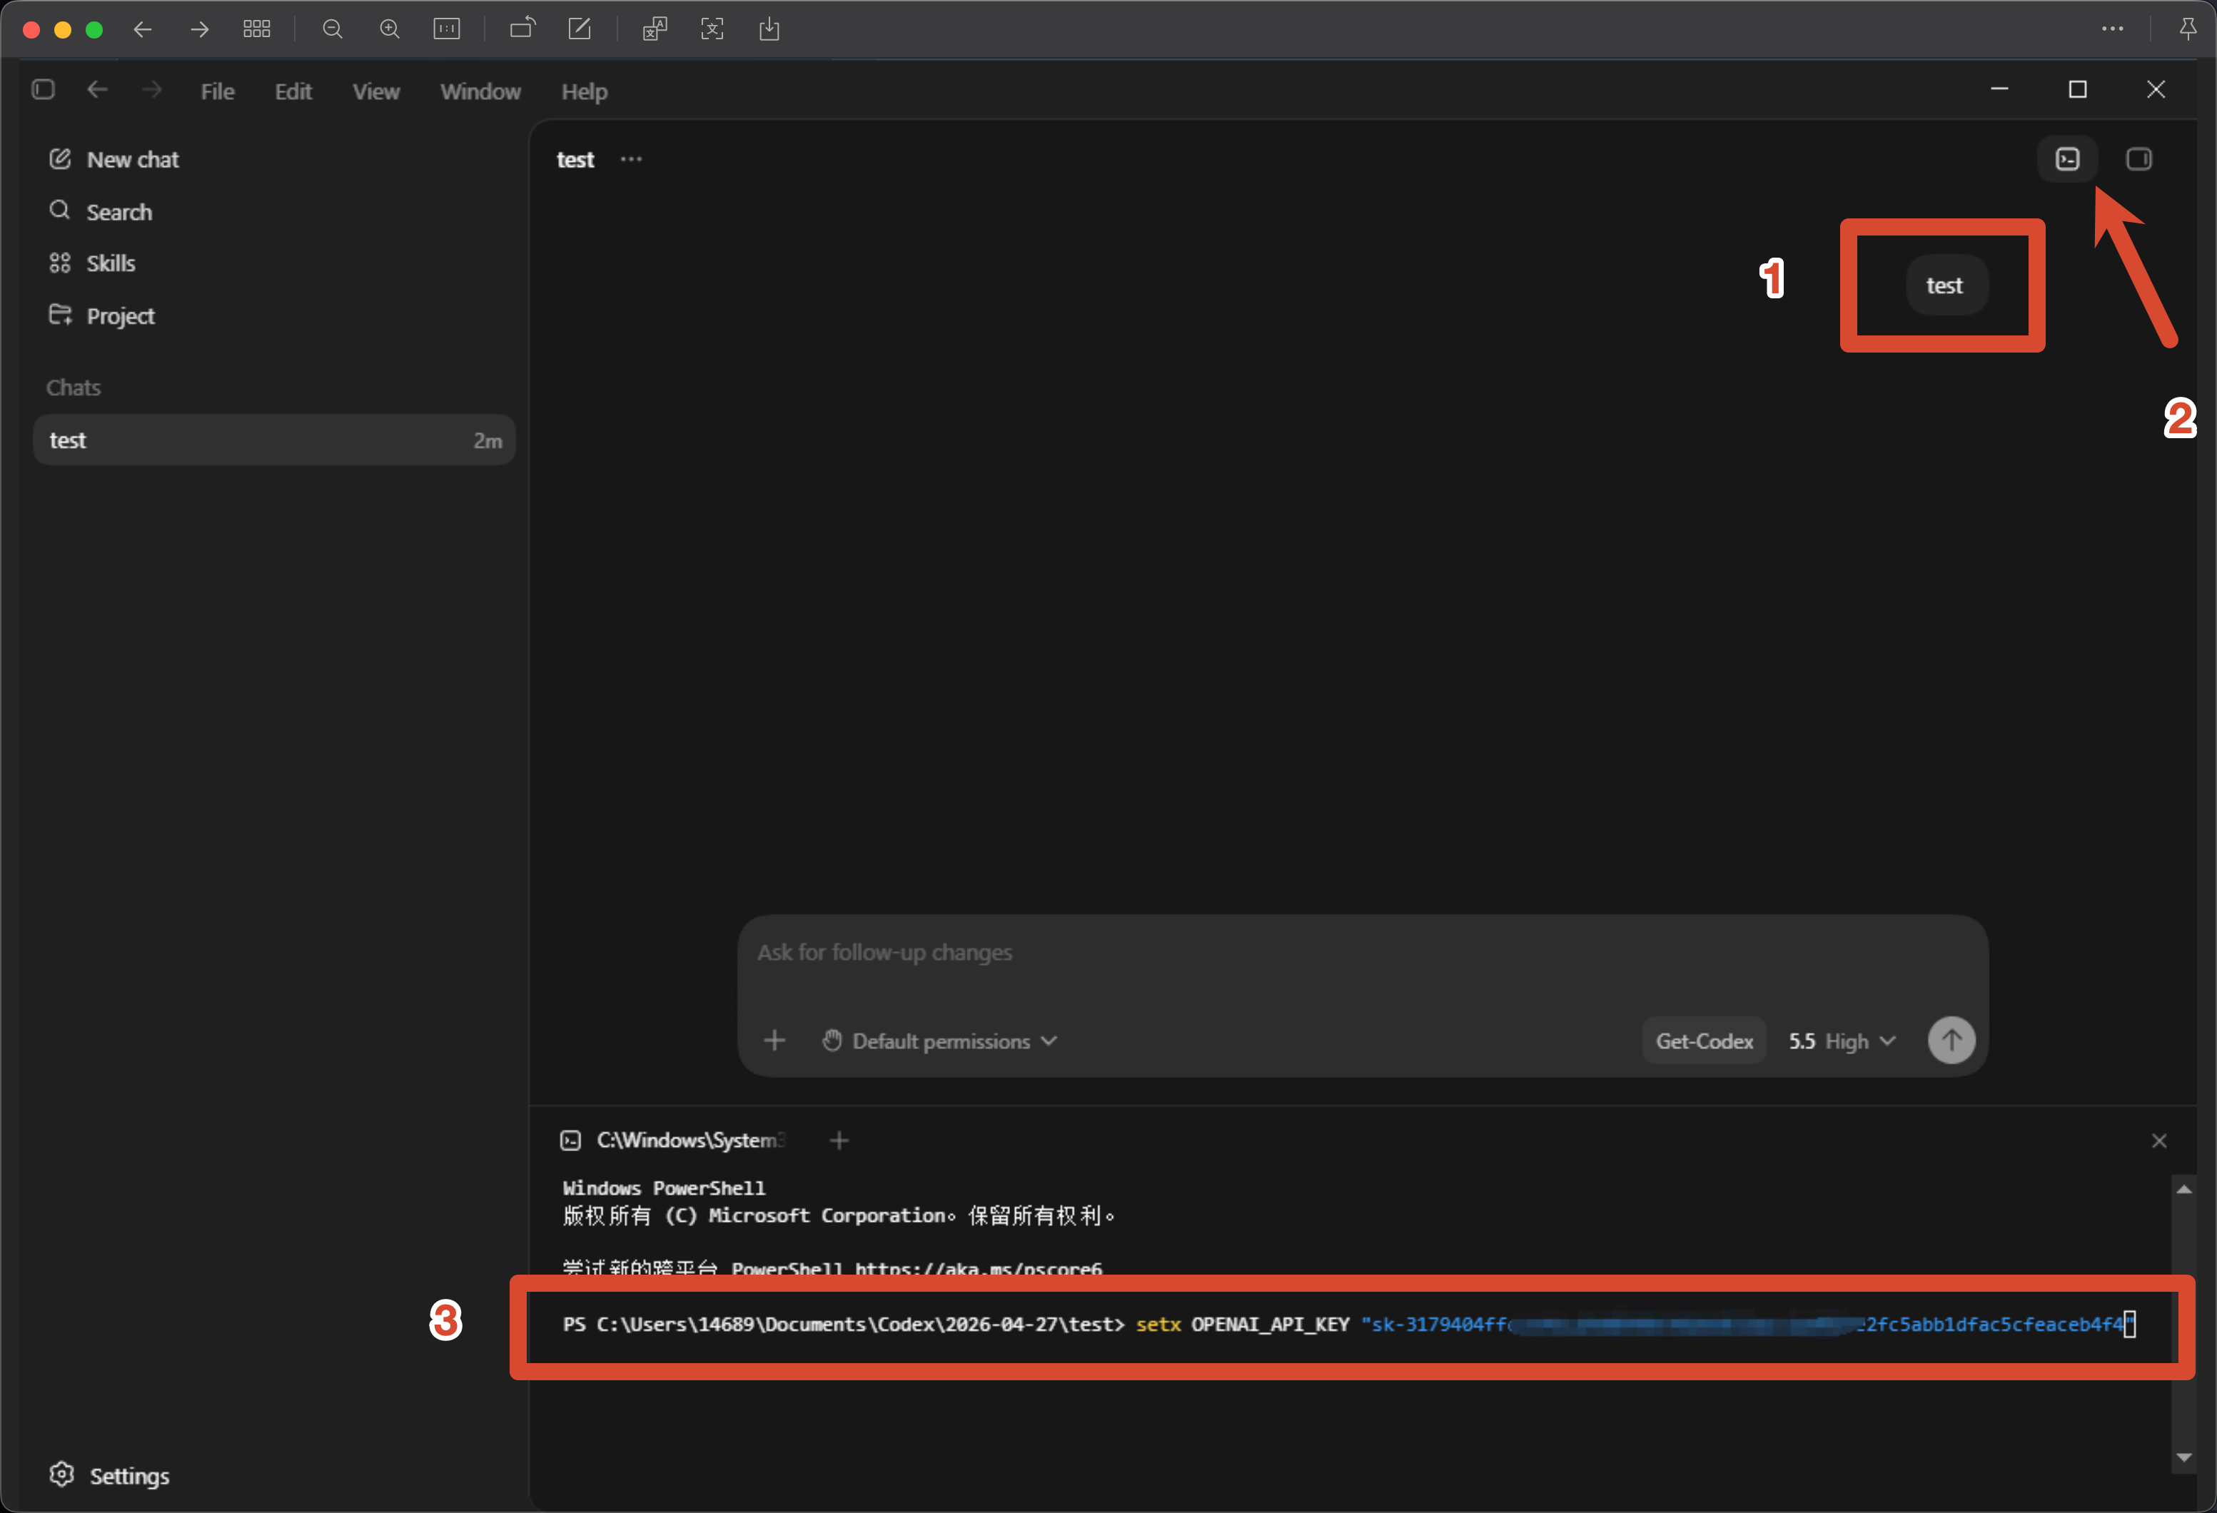Image resolution: width=2217 pixels, height=1513 pixels.
Task: Click the translate icon in the top toolbar
Action: pyautogui.click(x=655, y=29)
